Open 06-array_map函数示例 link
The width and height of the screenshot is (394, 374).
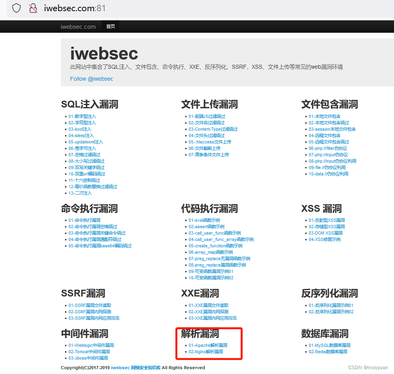coord(211,252)
